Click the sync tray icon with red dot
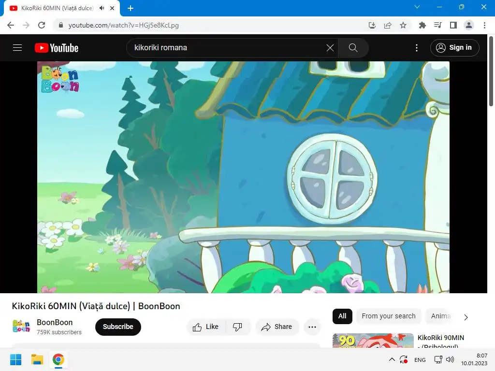This screenshot has width=495, height=371. point(404,359)
